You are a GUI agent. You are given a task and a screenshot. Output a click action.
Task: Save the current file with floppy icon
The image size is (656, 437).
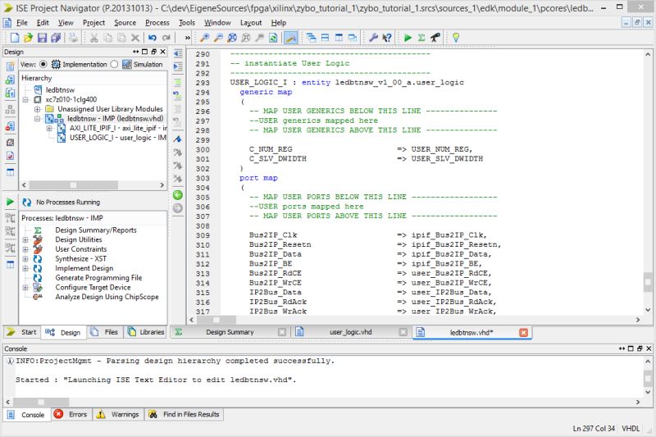(42, 38)
